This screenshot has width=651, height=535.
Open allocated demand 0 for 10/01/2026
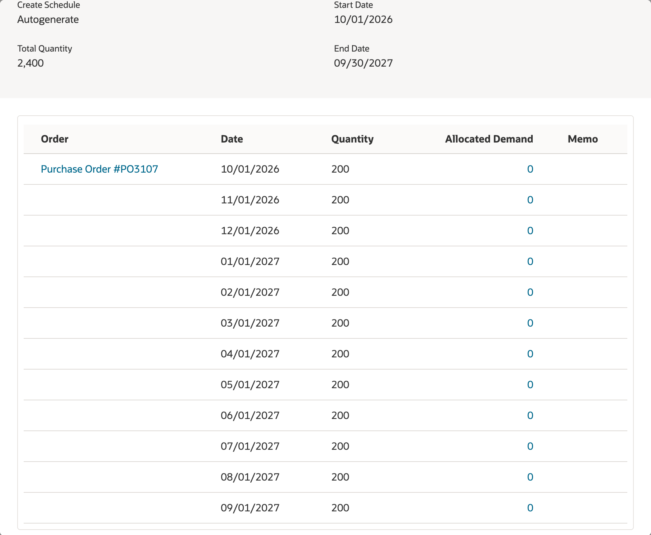(530, 169)
